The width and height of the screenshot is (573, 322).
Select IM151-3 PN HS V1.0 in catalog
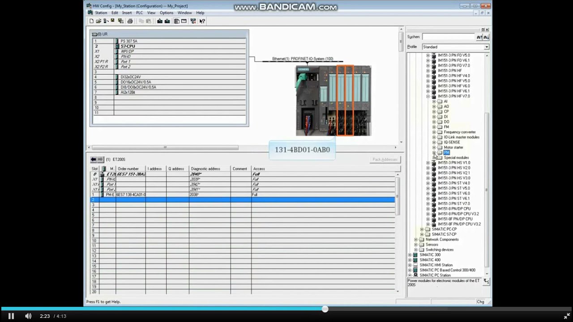453,163
